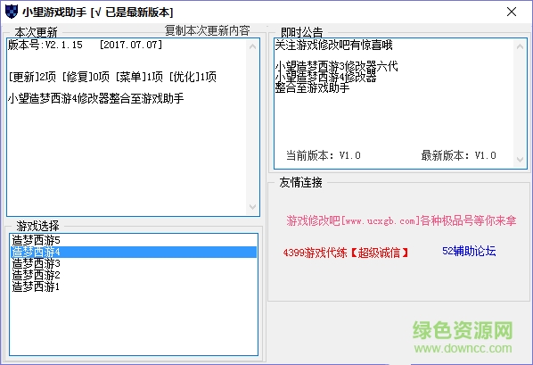This screenshot has height=365, width=533.
Task: Select 造梦西游4 in game list
Action: [134, 252]
